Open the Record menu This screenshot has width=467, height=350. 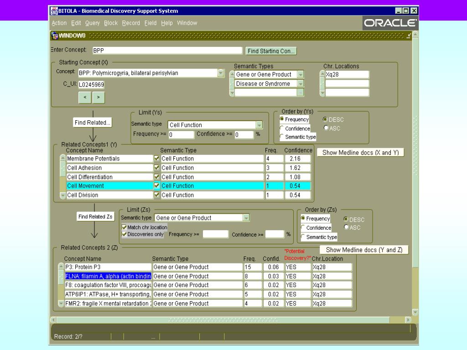[131, 23]
